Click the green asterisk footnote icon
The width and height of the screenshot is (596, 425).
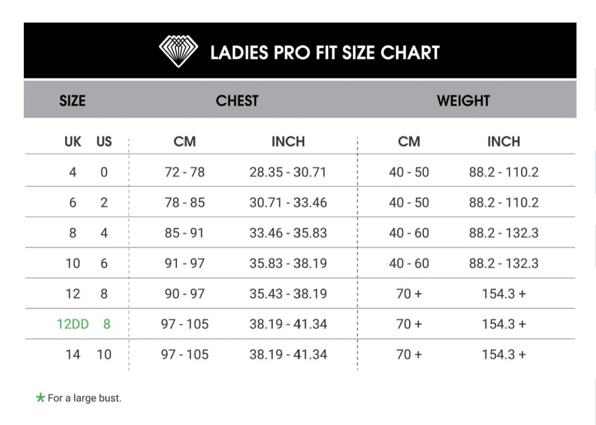click(40, 398)
